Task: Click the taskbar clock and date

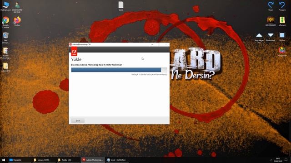Action: click(x=278, y=160)
